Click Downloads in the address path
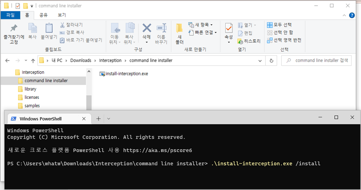The width and height of the screenshot is (361, 190). (x=81, y=60)
